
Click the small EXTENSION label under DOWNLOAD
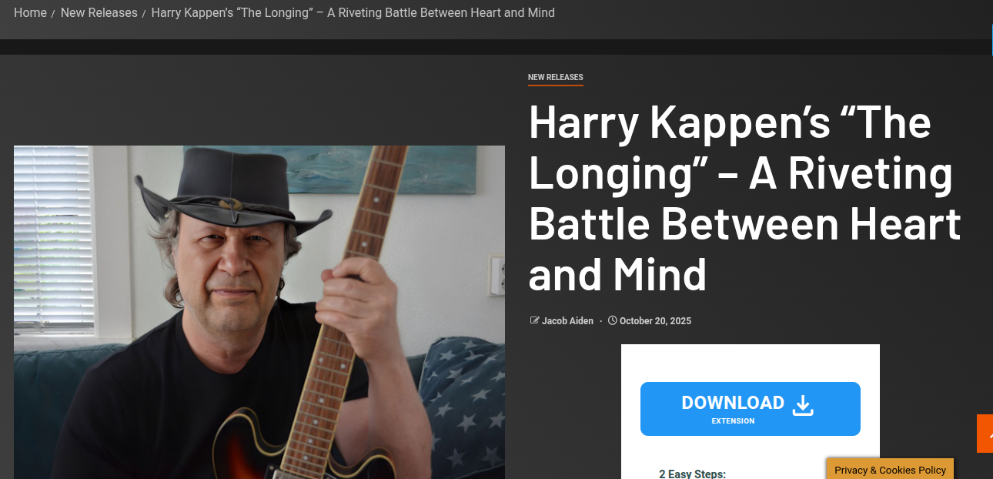(x=733, y=421)
